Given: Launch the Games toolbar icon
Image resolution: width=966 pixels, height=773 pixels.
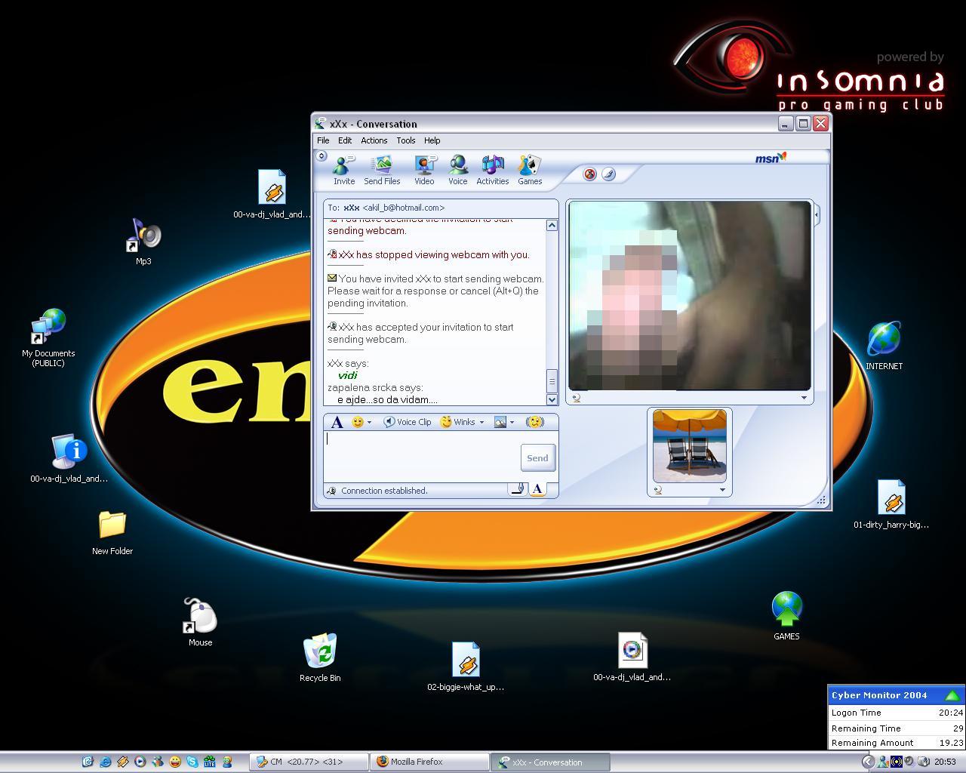Looking at the screenshot, I should click(x=529, y=170).
